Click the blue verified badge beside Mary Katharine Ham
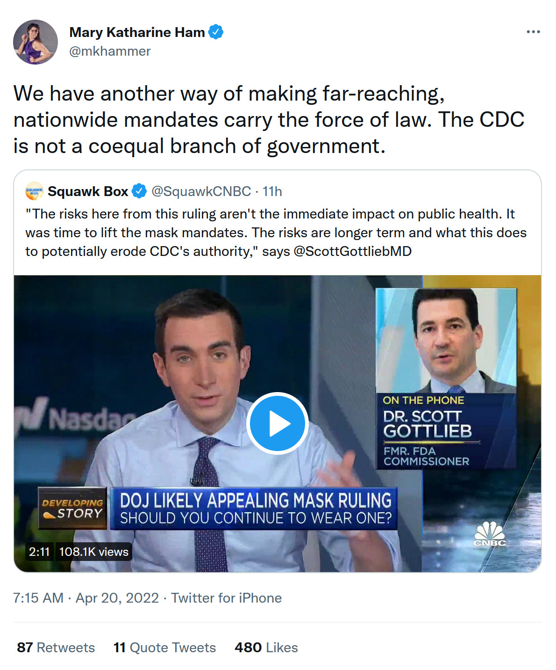This screenshot has width=556, height=670. (215, 32)
